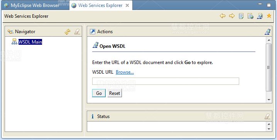This screenshot has height=140, width=277.
Task: Click the Web Services Explorer tab globe icon
Action: tap(74, 5)
